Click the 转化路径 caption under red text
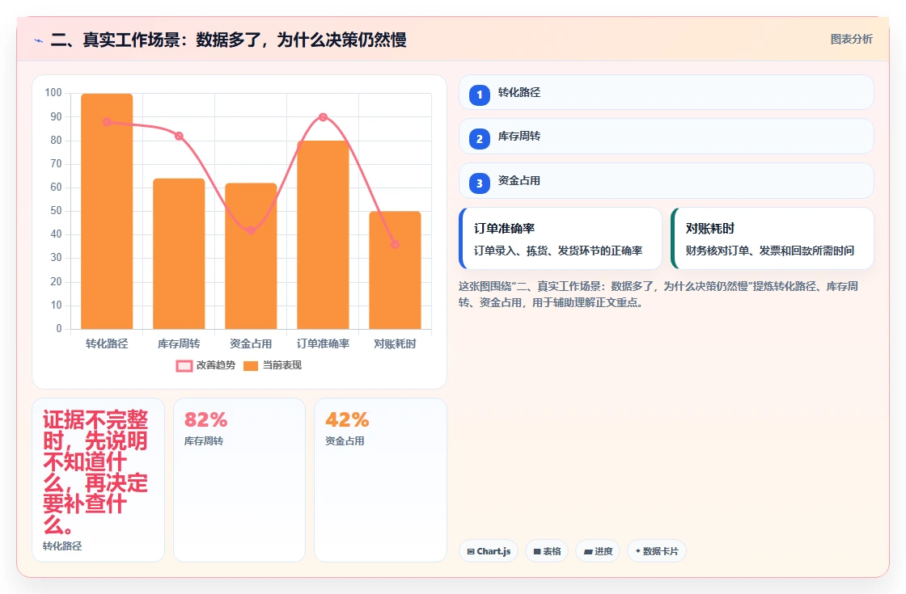Image resolution: width=906 pixels, height=594 pixels. click(62, 546)
